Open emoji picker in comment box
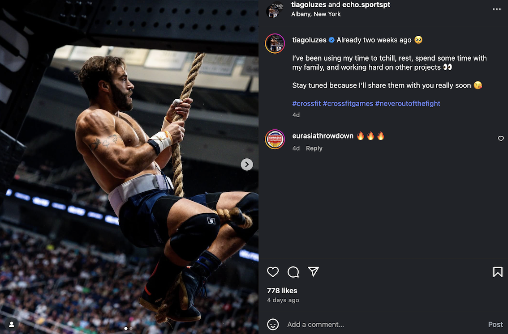508x334 pixels. pyautogui.click(x=273, y=324)
